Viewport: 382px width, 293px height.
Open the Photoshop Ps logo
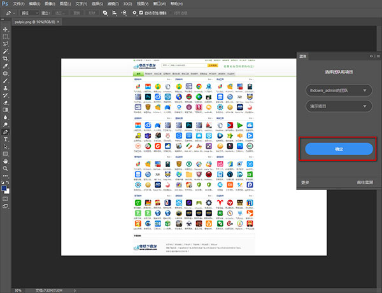tap(5, 4)
